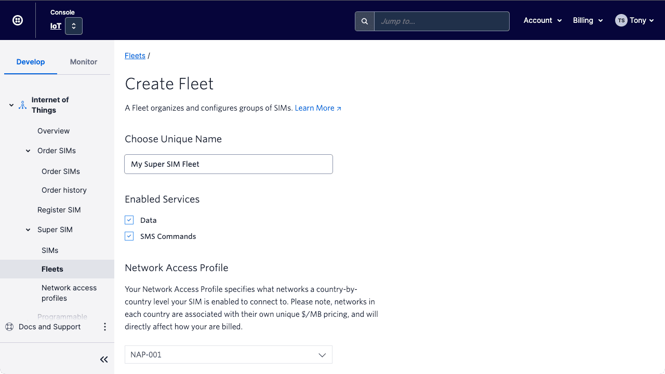665x374 pixels.
Task: Click the search magnifier icon
Action: pyautogui.click(x=365, y=21)
